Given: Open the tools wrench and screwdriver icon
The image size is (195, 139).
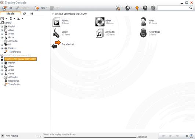Looking at the screenshot, I should [x=118, y=8].
